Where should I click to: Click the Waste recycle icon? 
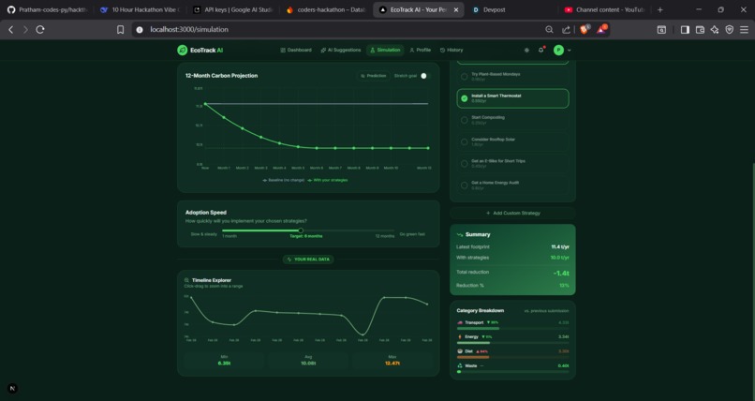click(x=459, y=365)
